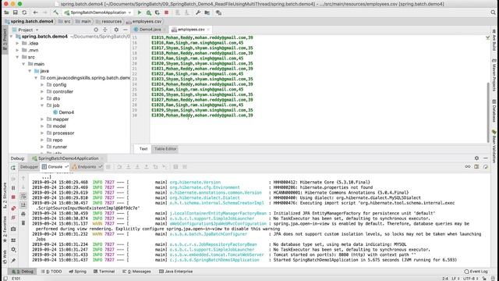Open the Endpoints tab in Debug panel
This screenshot has width=499, height=281.
pyautogui.click(x=87, y=167)
